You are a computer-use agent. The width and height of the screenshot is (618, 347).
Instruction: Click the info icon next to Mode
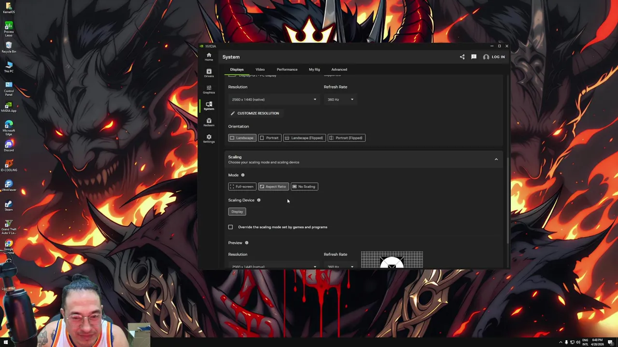pyautogui.click(x=243, y=175)
